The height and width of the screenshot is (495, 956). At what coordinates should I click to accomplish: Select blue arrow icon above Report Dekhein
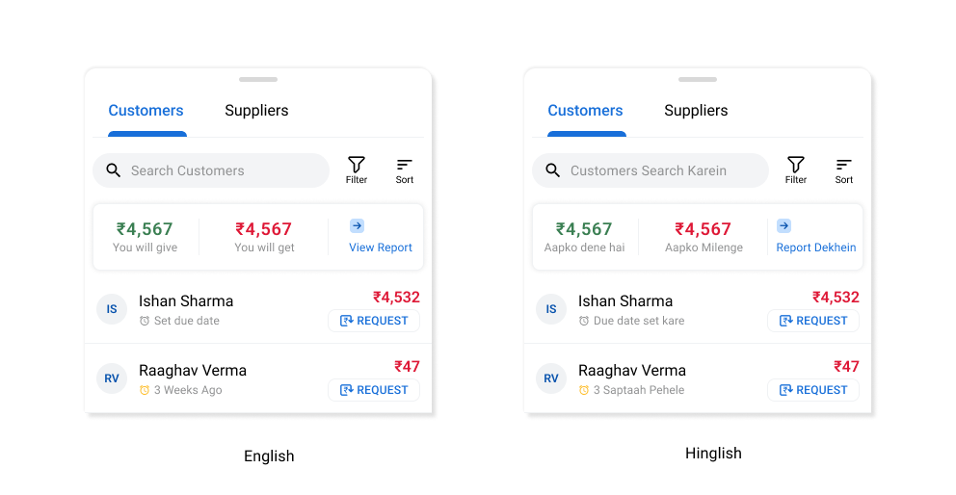click(x=784, y=226)
